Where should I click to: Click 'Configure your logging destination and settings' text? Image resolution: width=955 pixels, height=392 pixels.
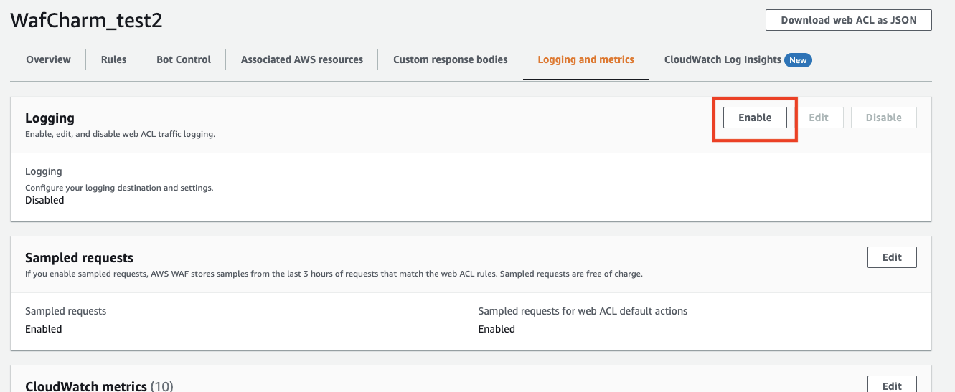pyautogui.click(x=119, y=188)
